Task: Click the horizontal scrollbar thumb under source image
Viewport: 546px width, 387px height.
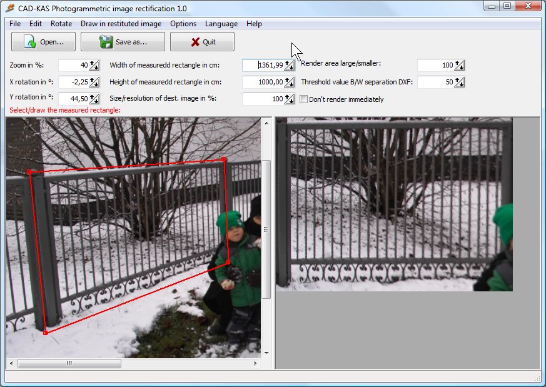Action: pos(69,363)
